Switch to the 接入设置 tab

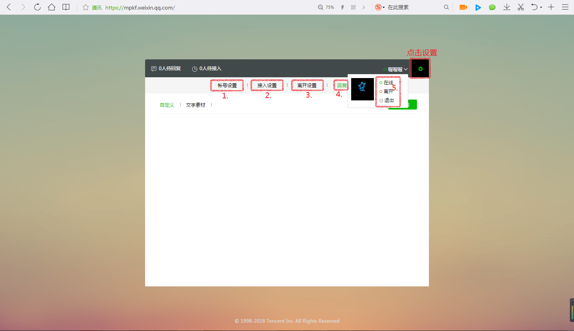[x=267, y=85]
